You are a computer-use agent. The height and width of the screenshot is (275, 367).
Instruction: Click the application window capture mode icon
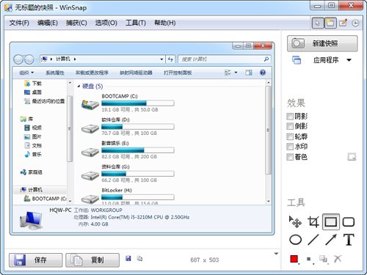coord(297,60)
